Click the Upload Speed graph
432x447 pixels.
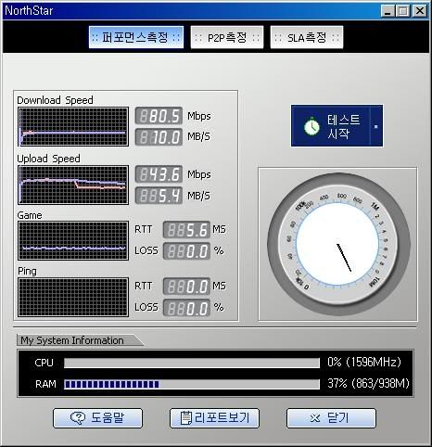click(x=73, y=185)
